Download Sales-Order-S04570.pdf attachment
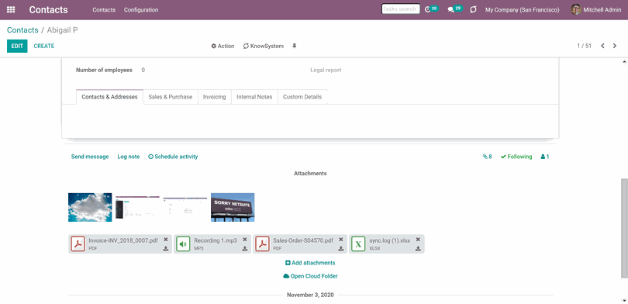Image resolution: width=628 pixels, height=304 pixels. coord(341,249)
